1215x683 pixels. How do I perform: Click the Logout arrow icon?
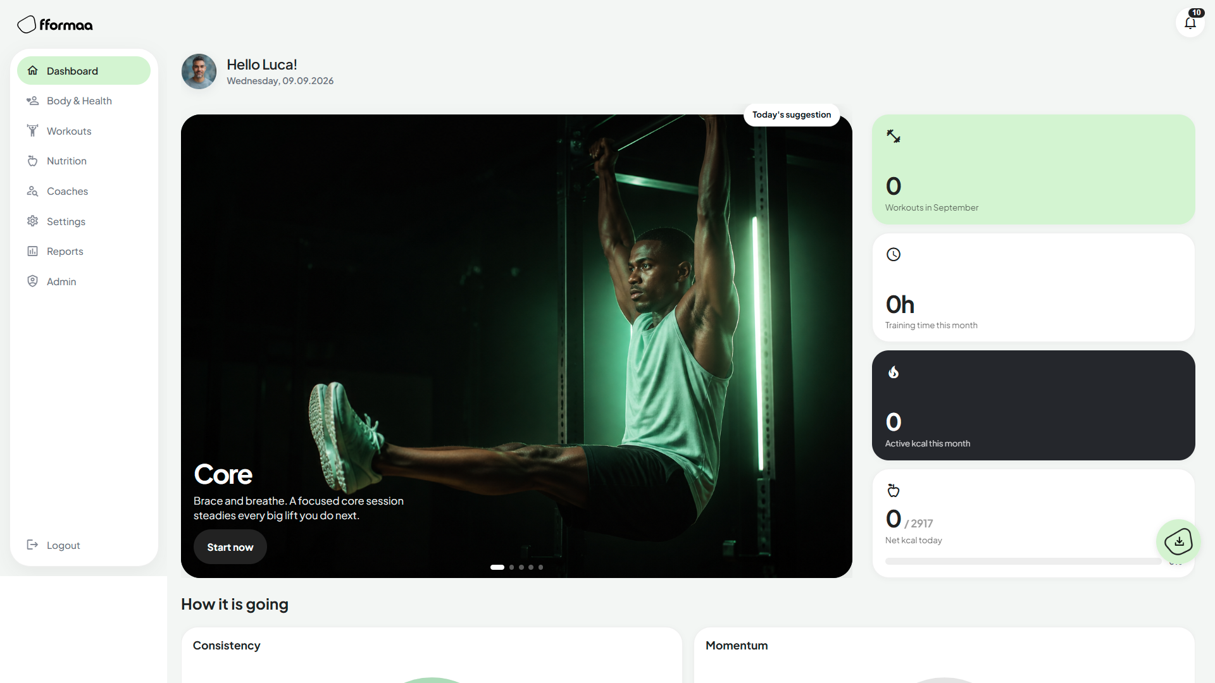(33, 545)
